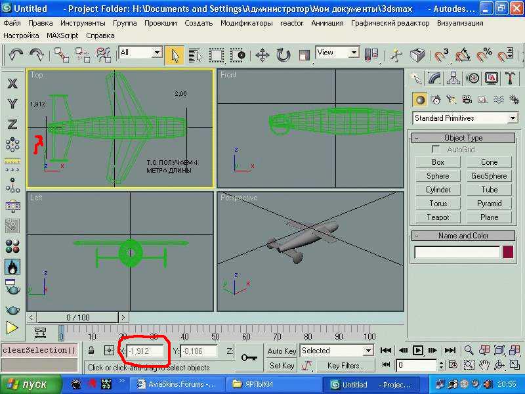The width and height of the screenshot is (525, 394).
Task: Collapse the Name and Color rollout
Action: point(463,236)
